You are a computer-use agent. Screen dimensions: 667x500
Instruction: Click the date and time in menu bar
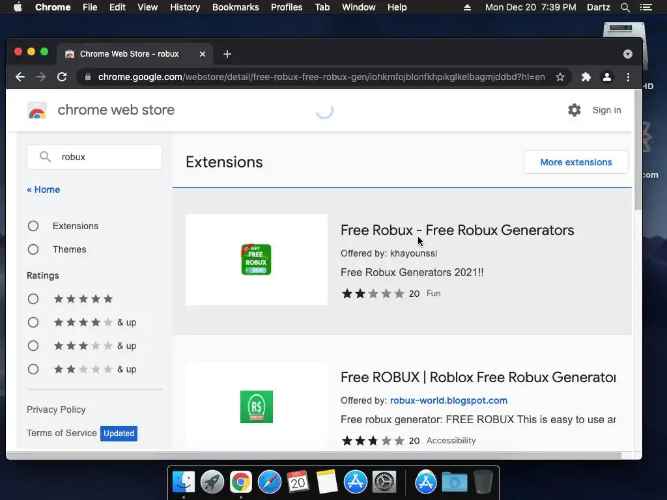tap(530, 7)
